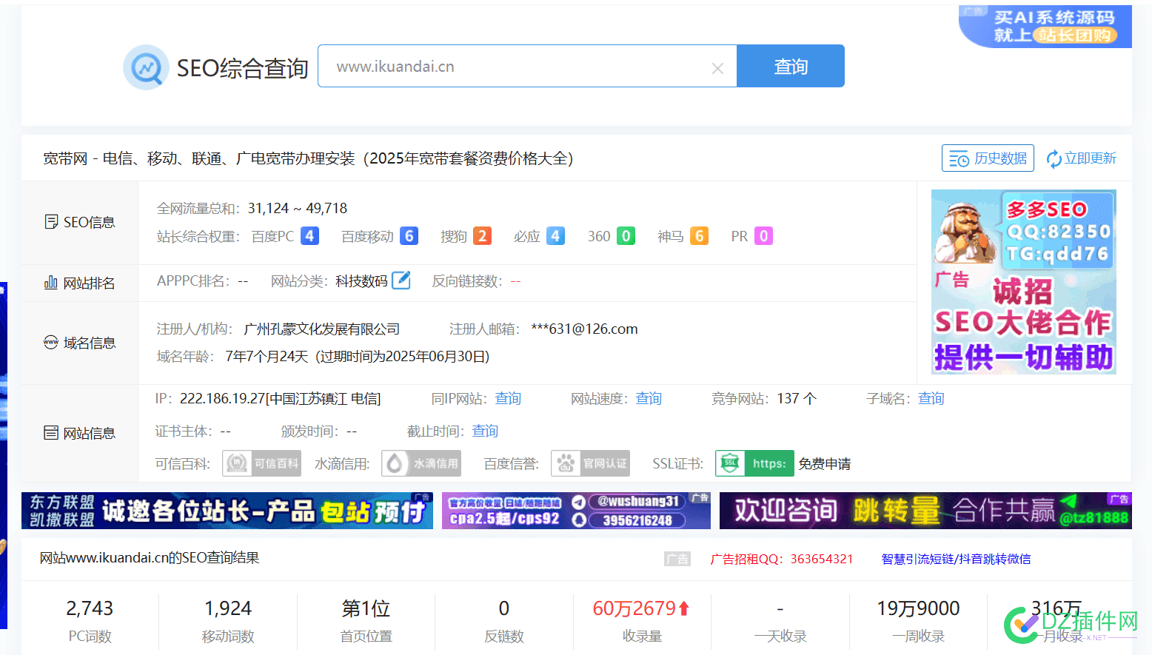Open the cpa2.5起/cps92 banner ad
The width and height of the screenshot is (1152, 655).
pos(576,511)
